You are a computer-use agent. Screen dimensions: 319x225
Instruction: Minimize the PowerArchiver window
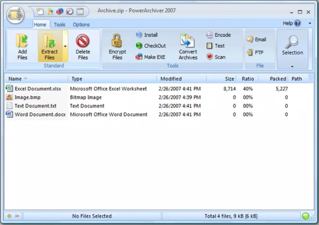(292, 12)
